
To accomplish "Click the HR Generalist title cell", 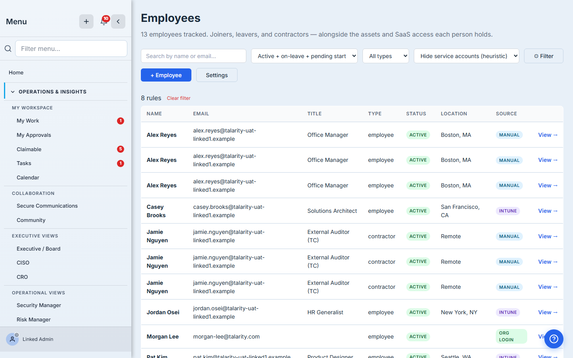I will coord(325,312).
